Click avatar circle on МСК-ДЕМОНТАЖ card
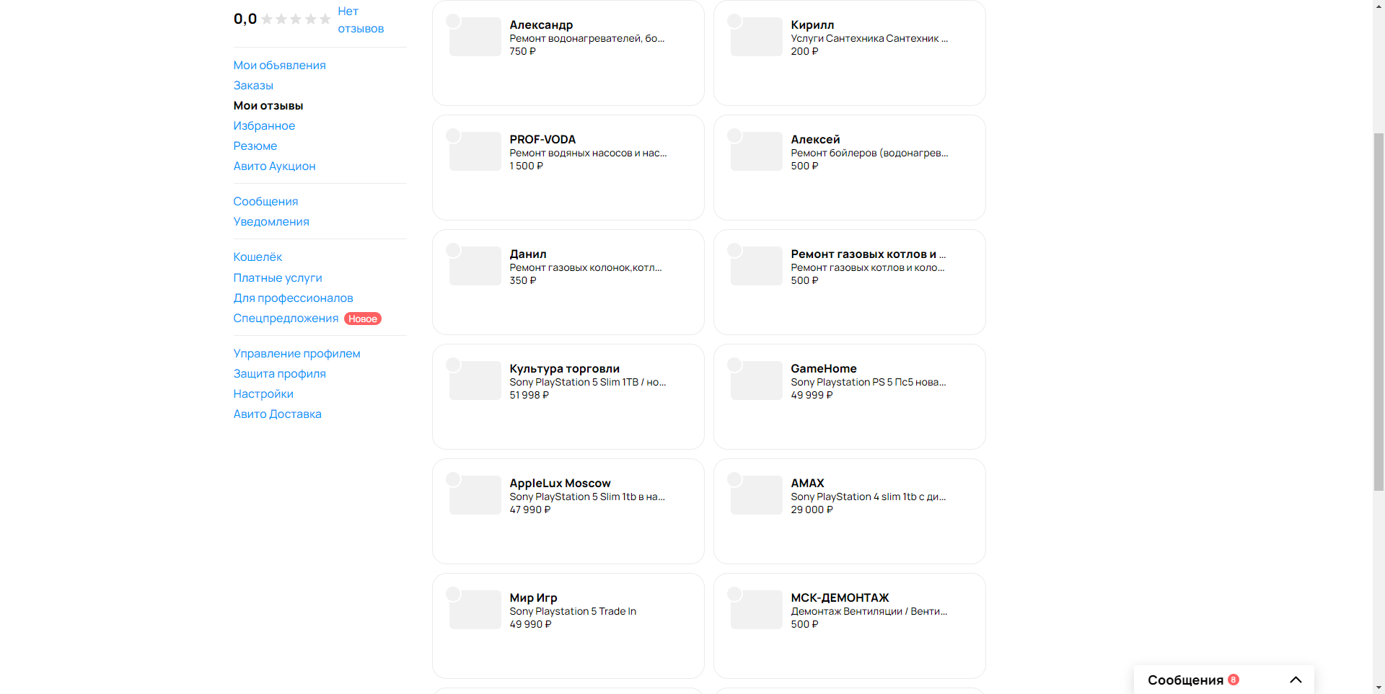Screen dimensions: 1385x694 coord(734,594)
